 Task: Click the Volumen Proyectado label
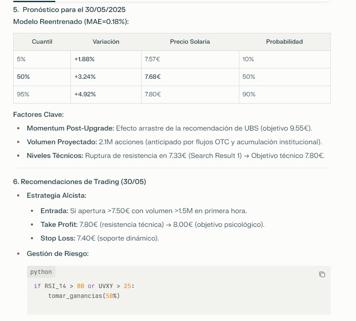pyautogui.click(x=62, y=142)
